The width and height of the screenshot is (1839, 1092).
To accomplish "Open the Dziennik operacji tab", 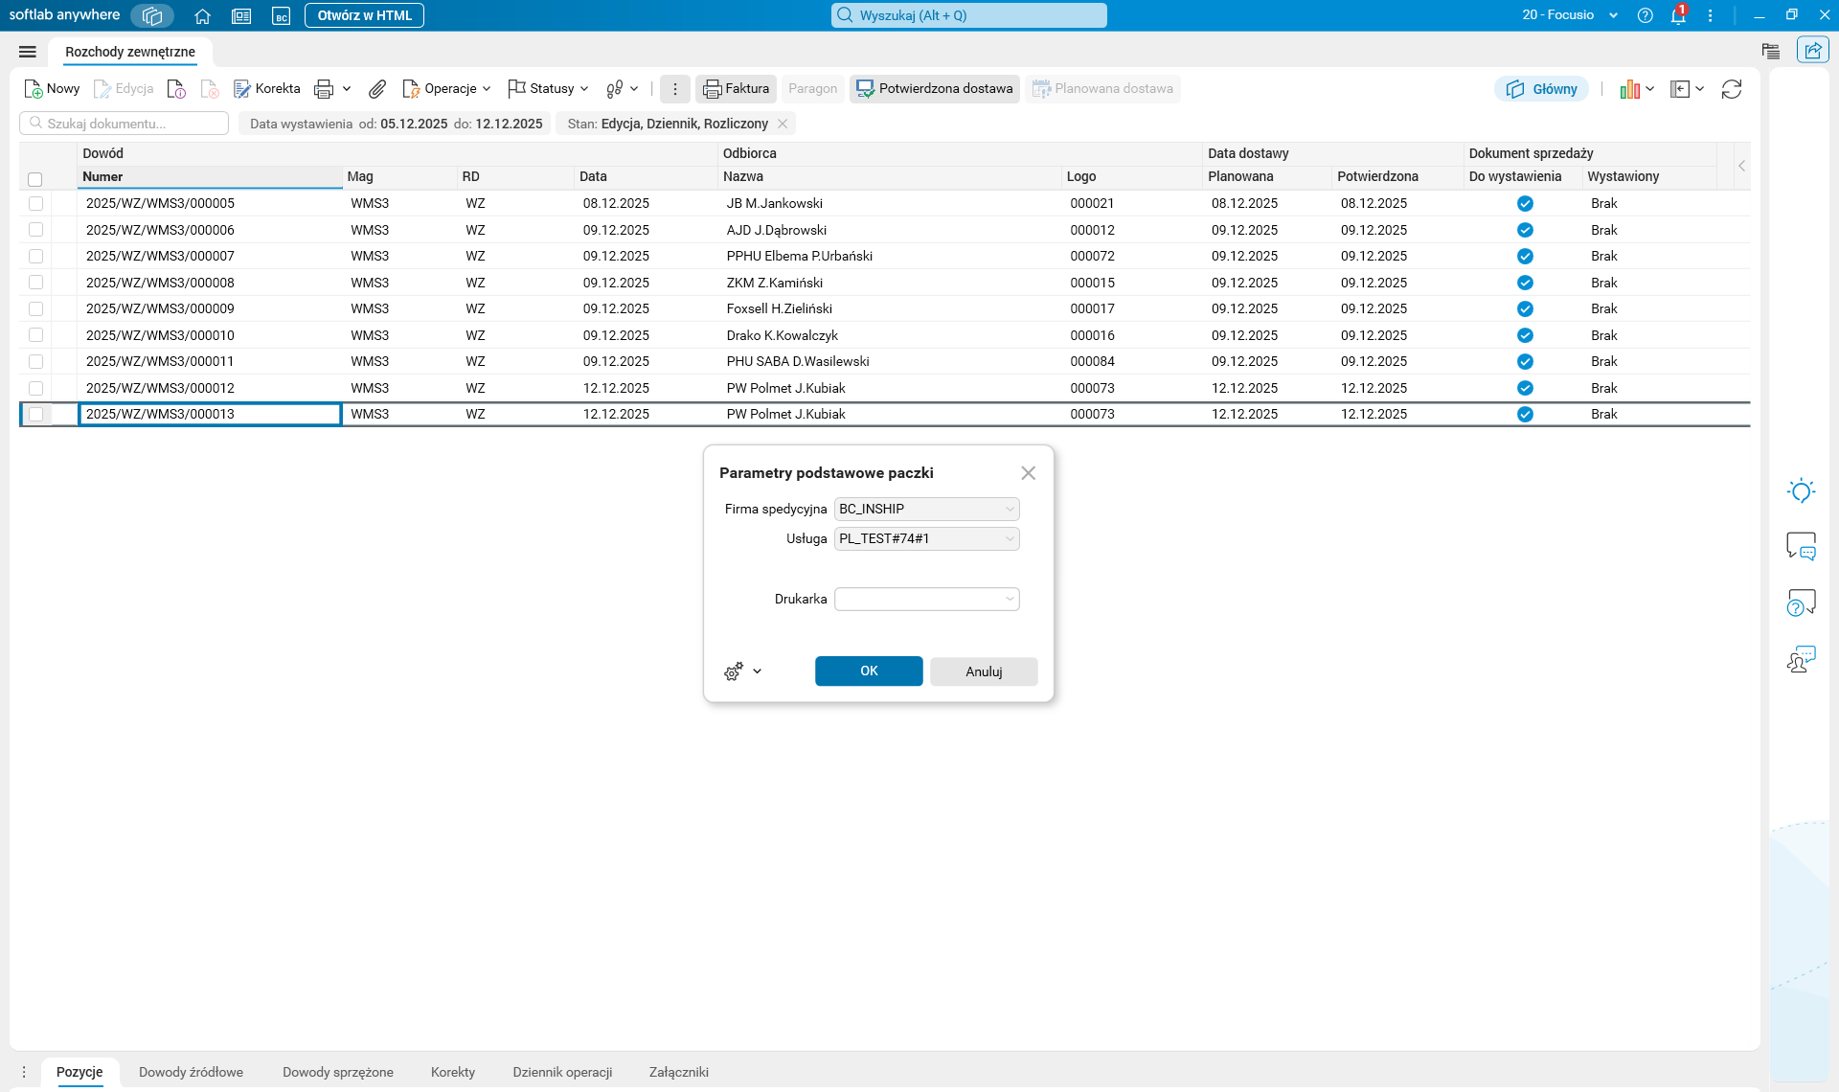I will 562,1072.
